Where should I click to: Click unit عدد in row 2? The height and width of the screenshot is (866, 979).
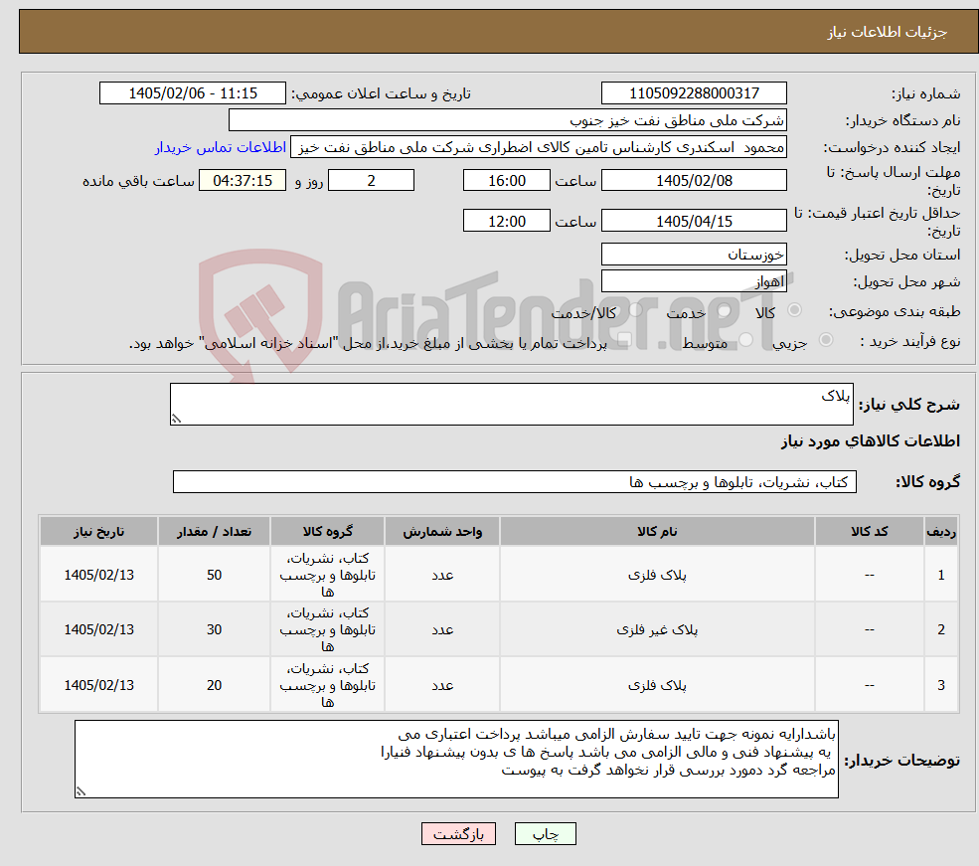point(442,630)
